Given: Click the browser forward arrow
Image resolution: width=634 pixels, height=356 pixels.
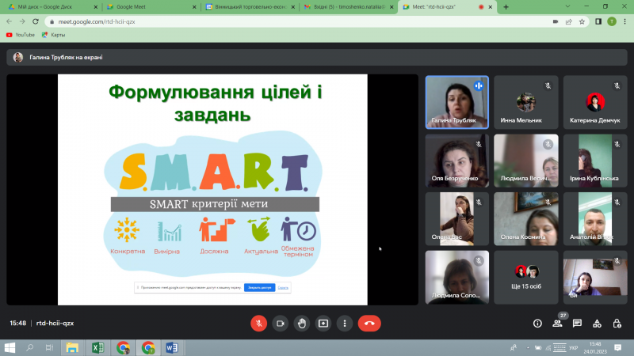Looking at the screenshot, I should tap(22, 21).
